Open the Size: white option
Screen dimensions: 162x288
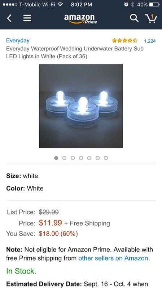[22, 176]
